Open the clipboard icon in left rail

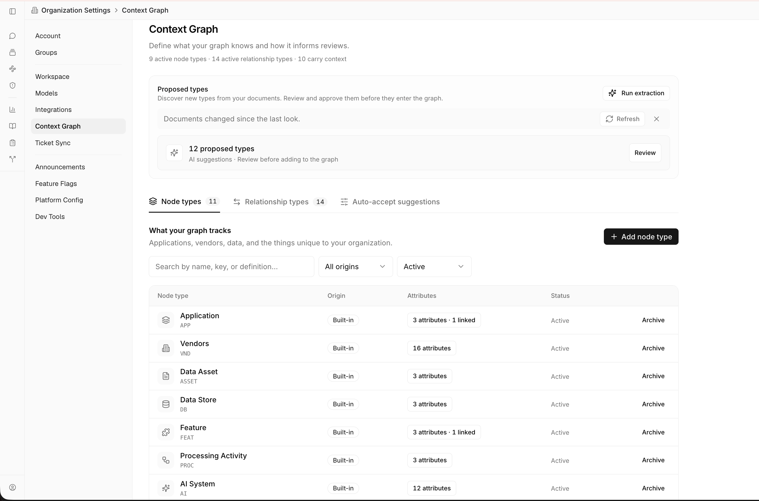[12, 143]
